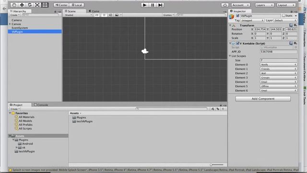Select the Rect transform tool
The image size is (307, 173).
click(45, 5)
